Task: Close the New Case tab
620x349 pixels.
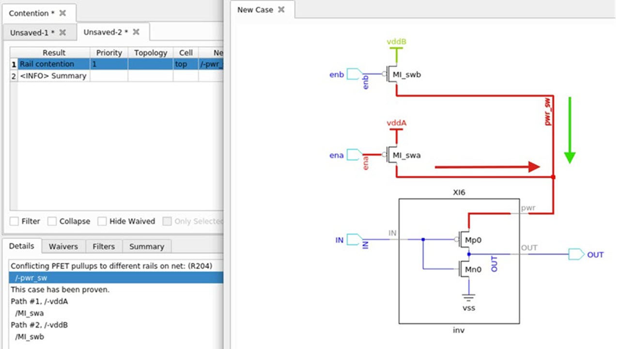Action: tap(281, 10)
